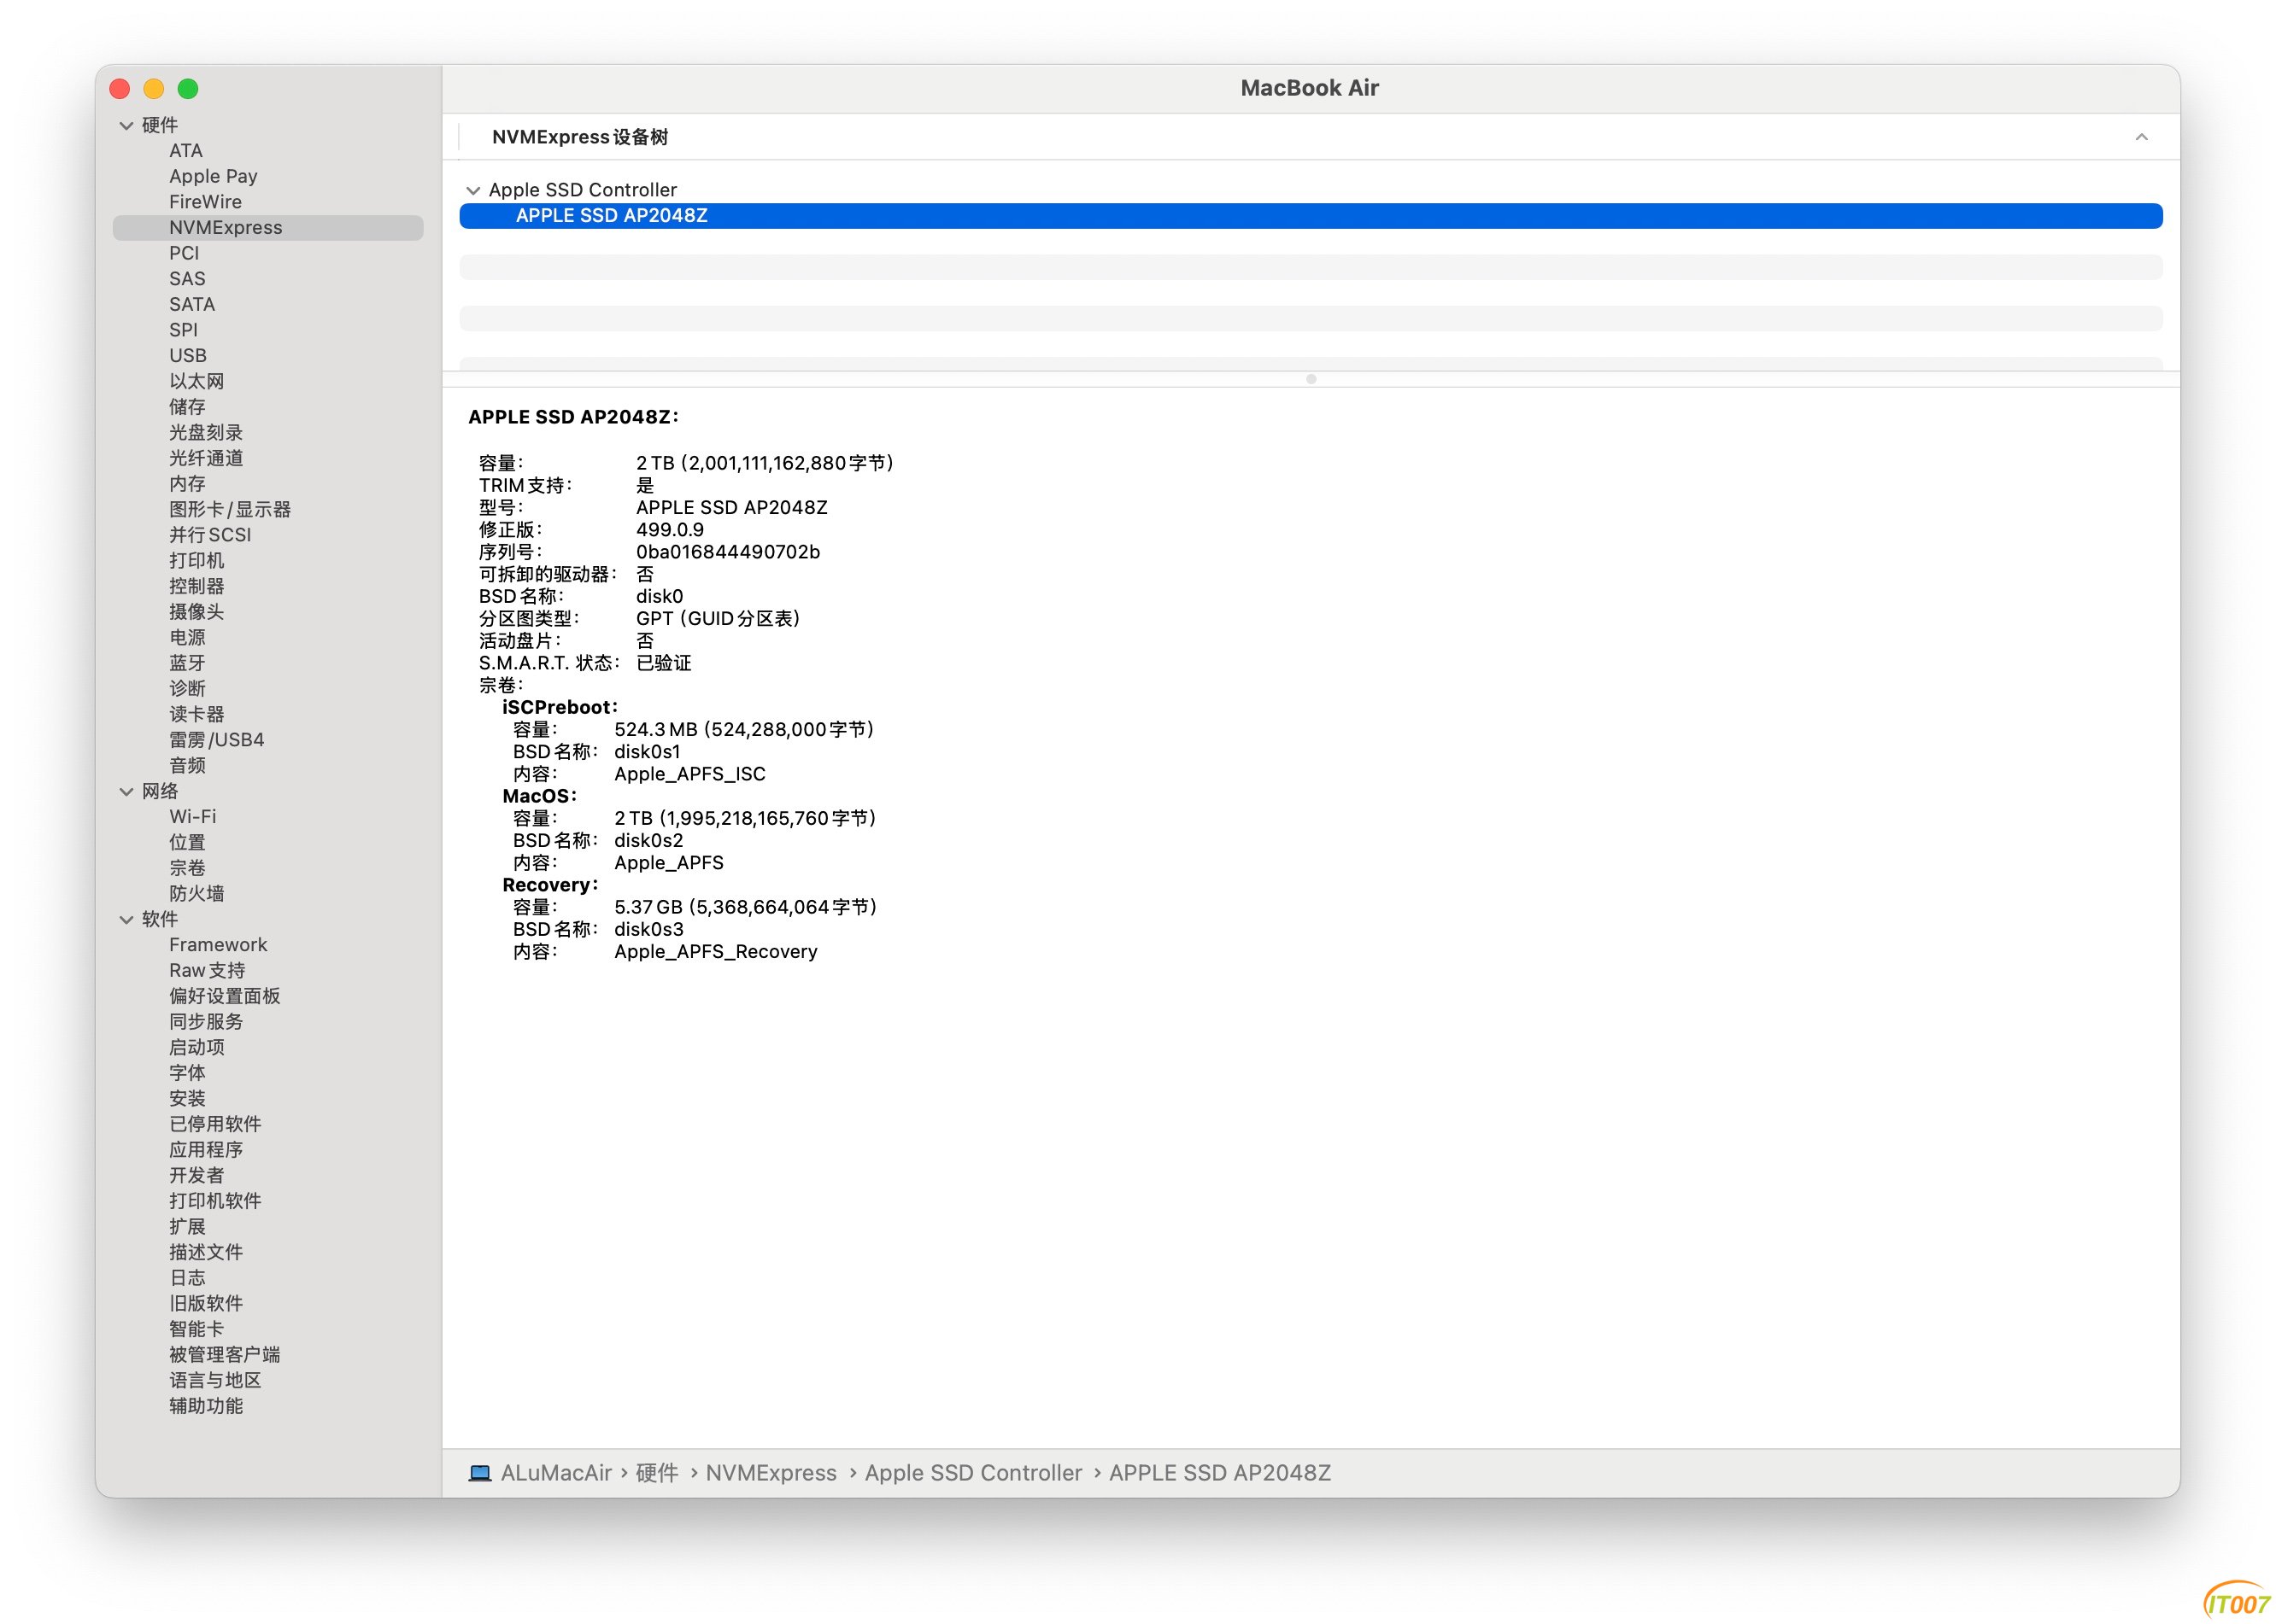The height and width of the screenshot is (1624, 2276).
Task: Open Wi-Fi under 网络
Action: tap(192, 817)
